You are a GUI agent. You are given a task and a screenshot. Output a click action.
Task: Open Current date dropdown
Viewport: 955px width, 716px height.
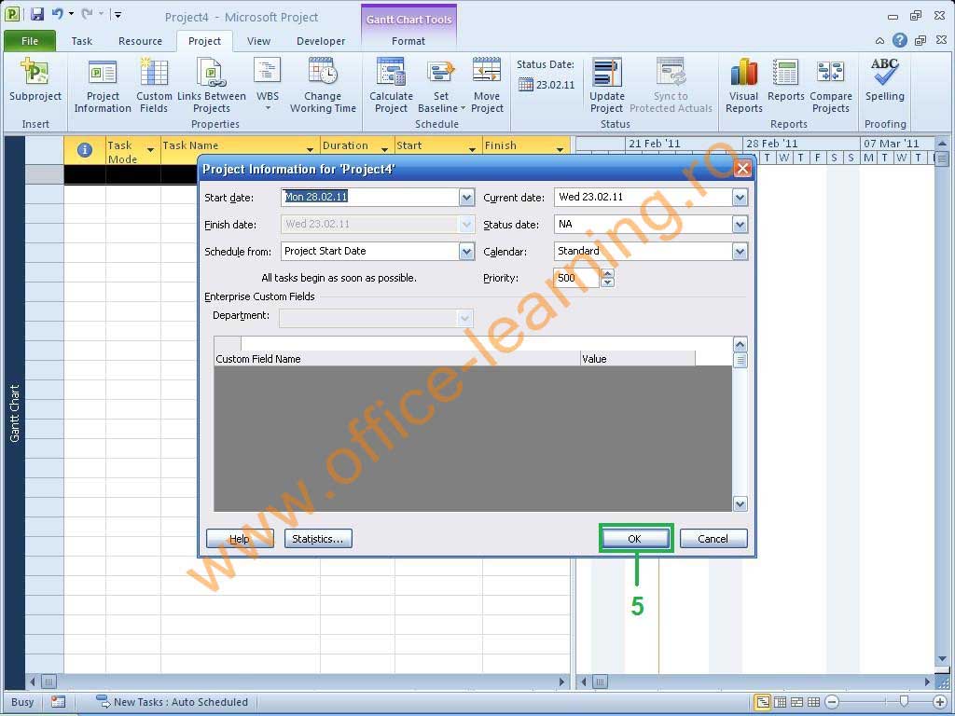pos(740,198)
